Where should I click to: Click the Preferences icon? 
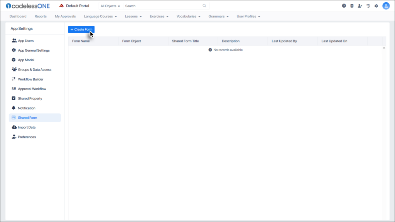point(14,137)
